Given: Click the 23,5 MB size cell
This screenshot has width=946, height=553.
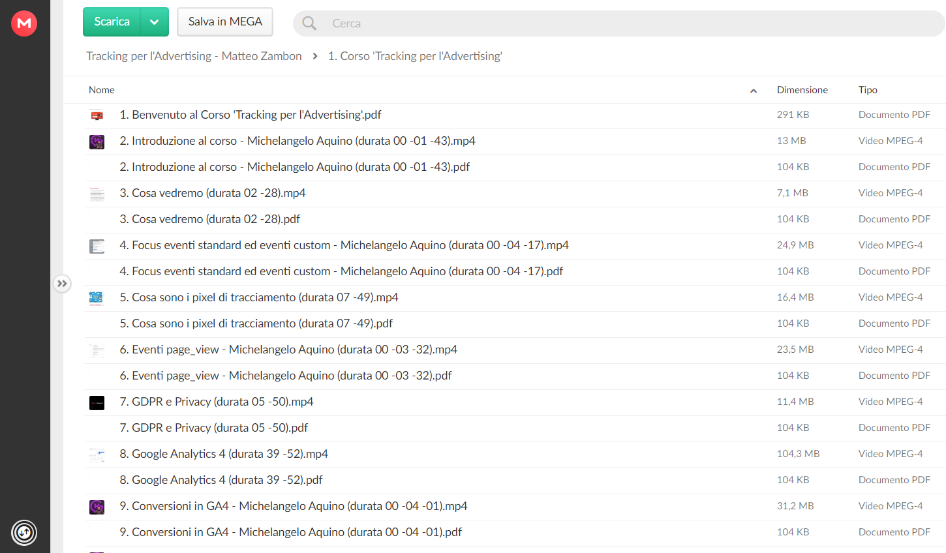Looking at the screenshot, I should click(x=795, y=350).
